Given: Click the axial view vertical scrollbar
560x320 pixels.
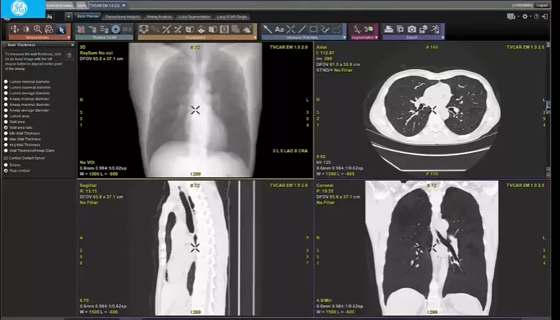Looking at the screenshot, I should (548, 110).
